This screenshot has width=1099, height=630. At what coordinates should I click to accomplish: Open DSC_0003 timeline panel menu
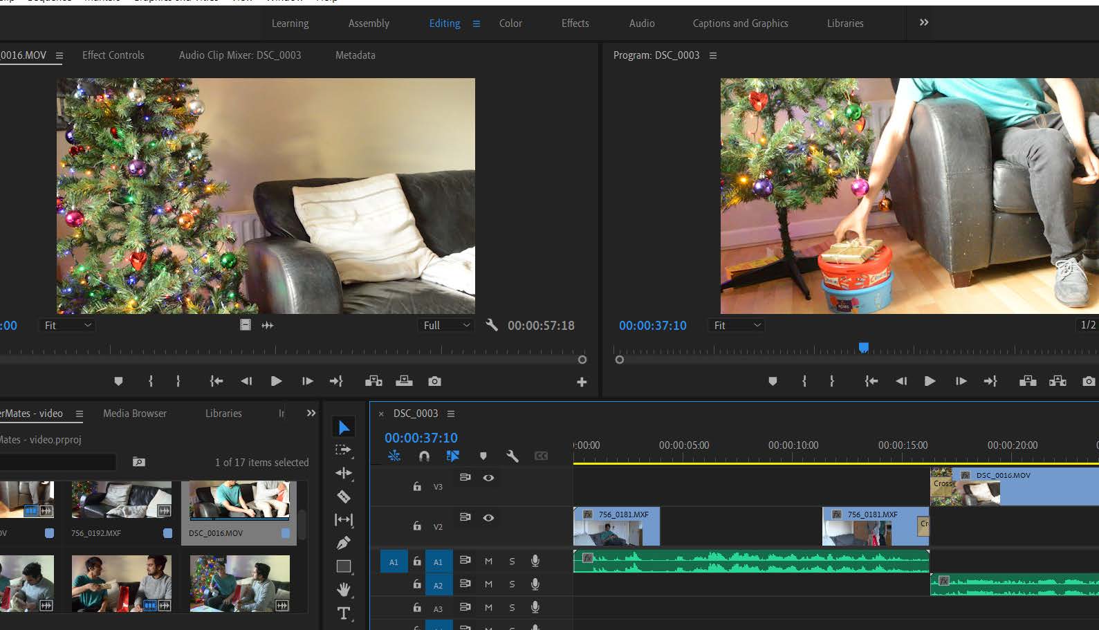[451, 414]
